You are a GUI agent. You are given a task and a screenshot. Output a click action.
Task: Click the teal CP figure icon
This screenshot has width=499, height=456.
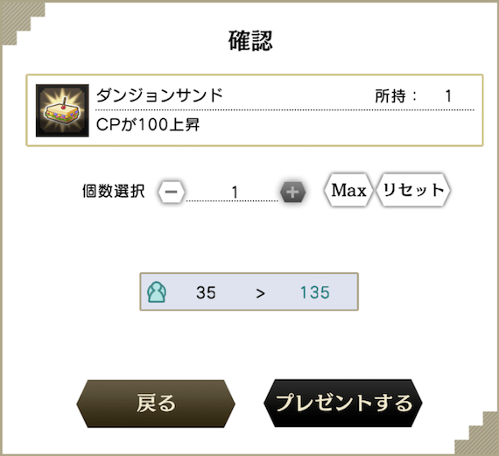[x=157, y=291]
